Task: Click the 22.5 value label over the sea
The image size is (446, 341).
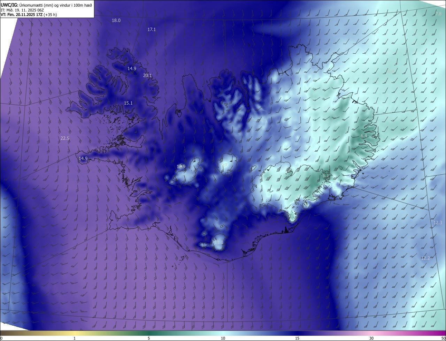Action: coord(65,138)
